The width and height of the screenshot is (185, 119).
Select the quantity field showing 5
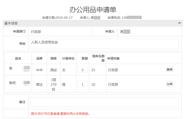point(82,70)
